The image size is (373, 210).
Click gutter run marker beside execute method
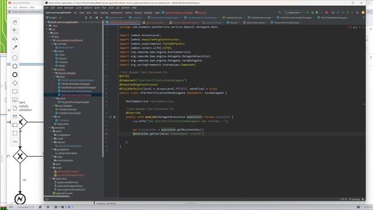110,117
